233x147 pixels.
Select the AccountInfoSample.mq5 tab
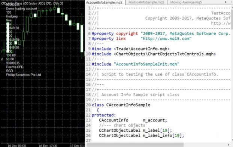pyautogui.click(x=104, y=2)
